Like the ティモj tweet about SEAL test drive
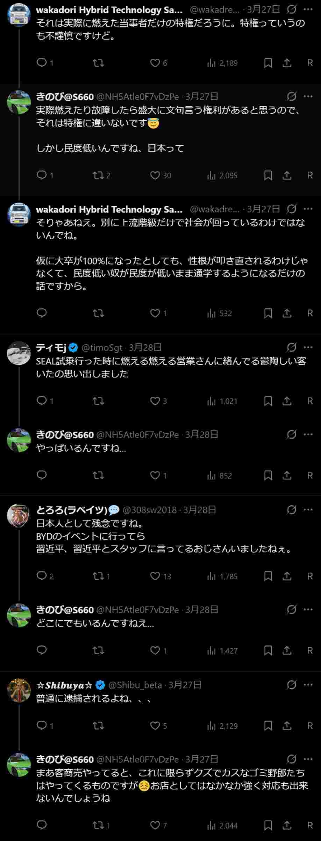Screen dimensions: 321x841 pyautogui.click(x=155, y=401)
